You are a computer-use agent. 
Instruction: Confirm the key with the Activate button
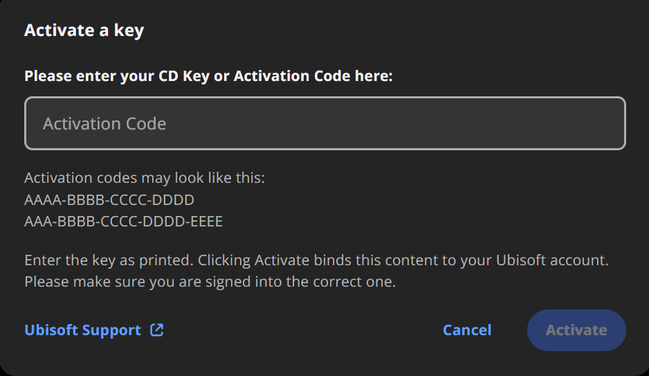pyautogui.click(x=576, y=330)
